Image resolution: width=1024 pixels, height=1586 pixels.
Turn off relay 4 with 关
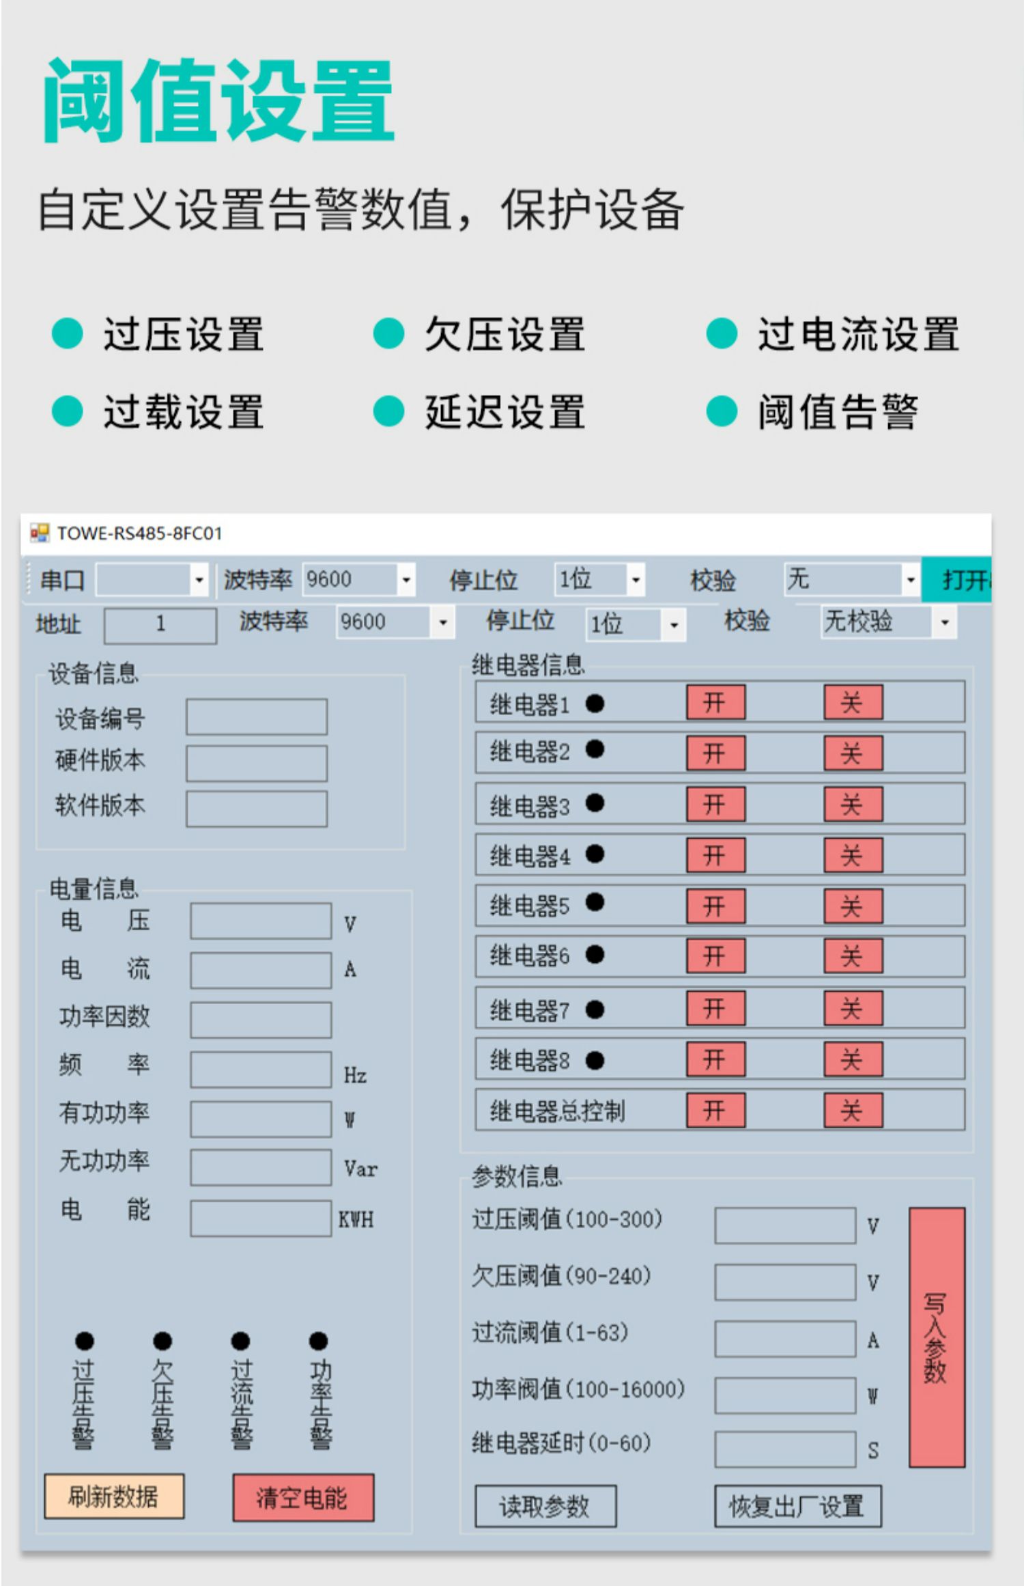pyautogui.click(x=853, y=855)
